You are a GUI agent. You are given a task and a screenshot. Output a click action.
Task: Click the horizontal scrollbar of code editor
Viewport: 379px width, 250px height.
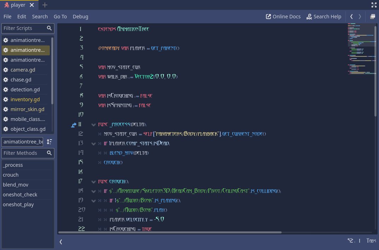[x=170, y=232]
